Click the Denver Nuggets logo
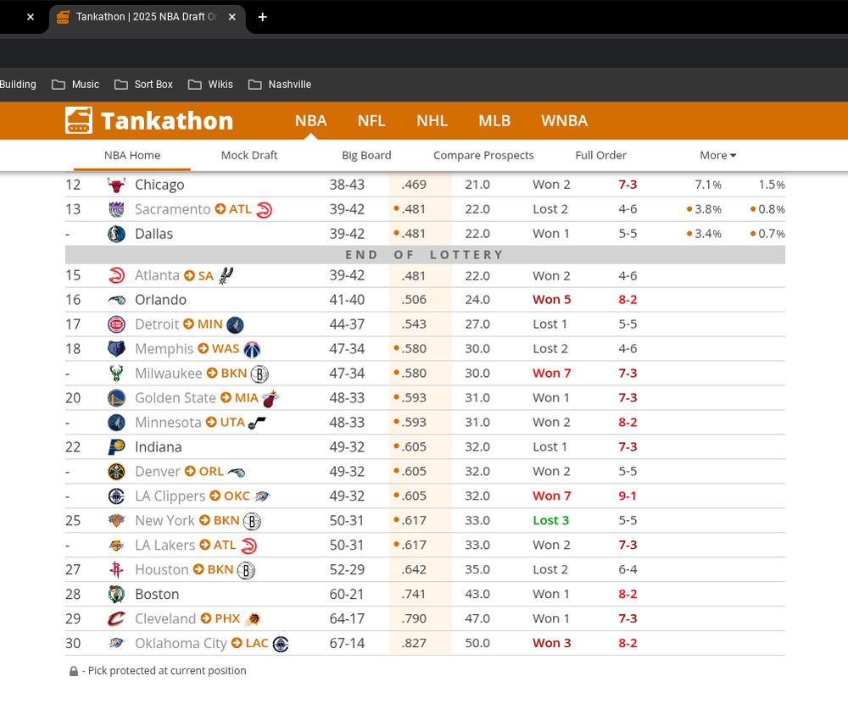848x709 pixels. click(x=116, y=472)
